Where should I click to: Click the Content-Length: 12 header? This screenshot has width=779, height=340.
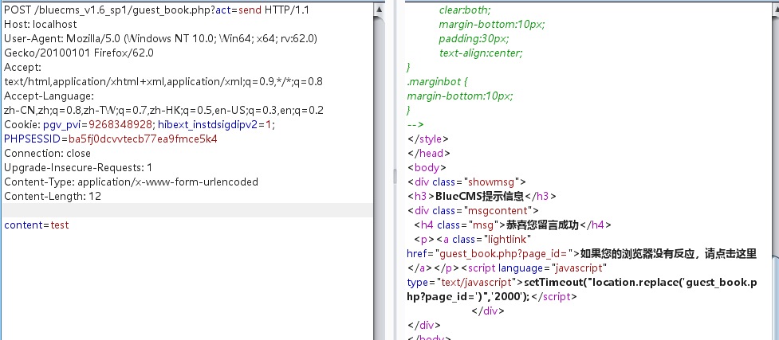click(x=53, y=196)
